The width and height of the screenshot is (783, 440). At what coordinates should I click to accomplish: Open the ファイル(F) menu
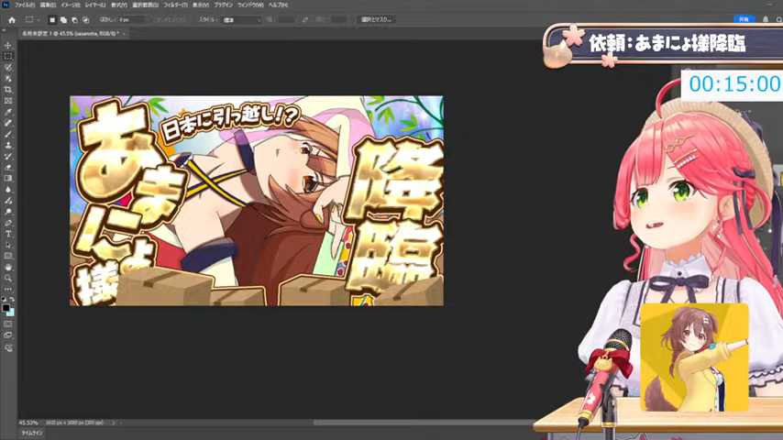(25, 5)
